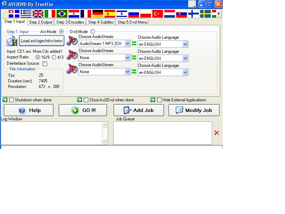Open the Step 5 Dvd Menu tab
The width and height of the screenshot is (285, 214).
click(x=132, y=22)
